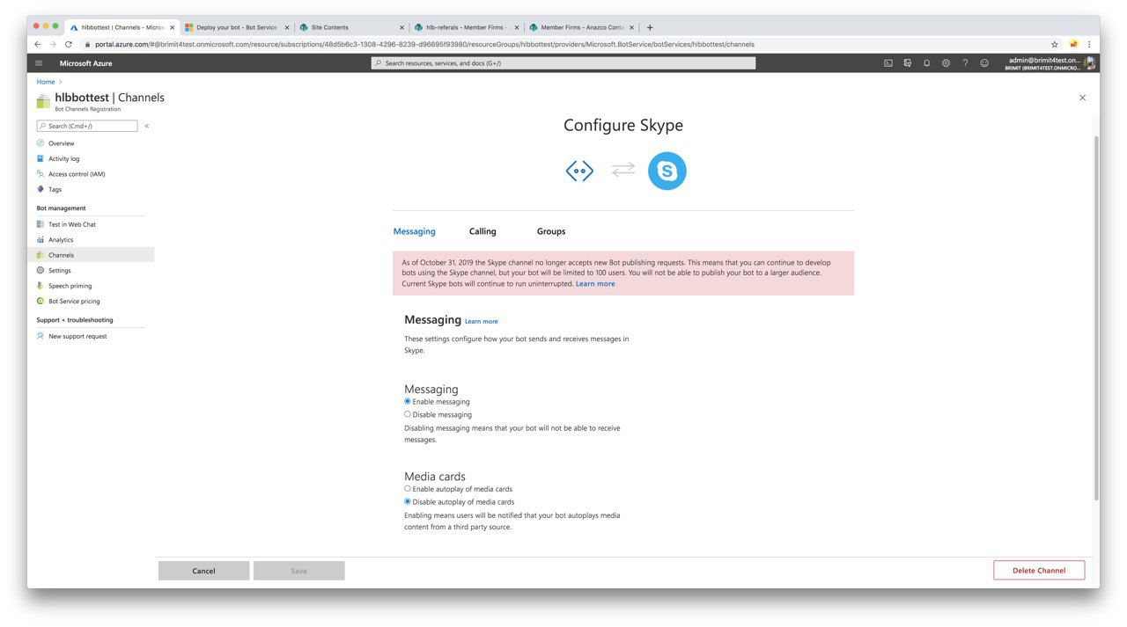Screen dimensions: 1127x627
Task: Open the notifications bell
Action: click(x=927, y=63)
